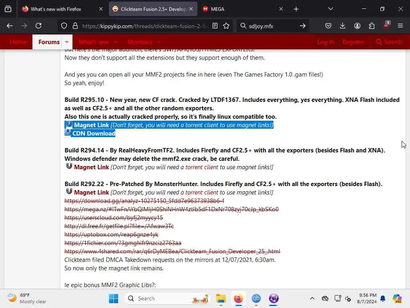The image size is (410, 308).
Task: Expand the Members dropdown arrow
Action: 159,42
